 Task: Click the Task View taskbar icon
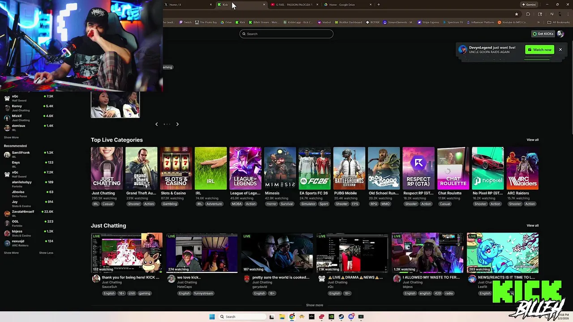click(272, 317)
